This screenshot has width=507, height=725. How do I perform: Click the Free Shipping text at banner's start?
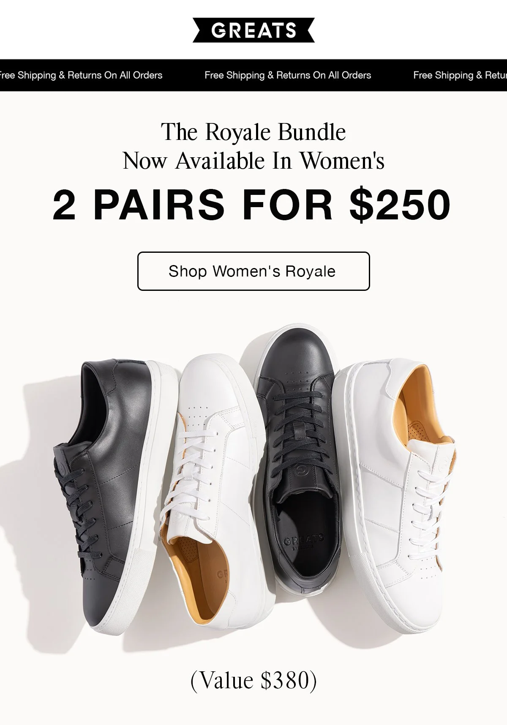point(81,75)
